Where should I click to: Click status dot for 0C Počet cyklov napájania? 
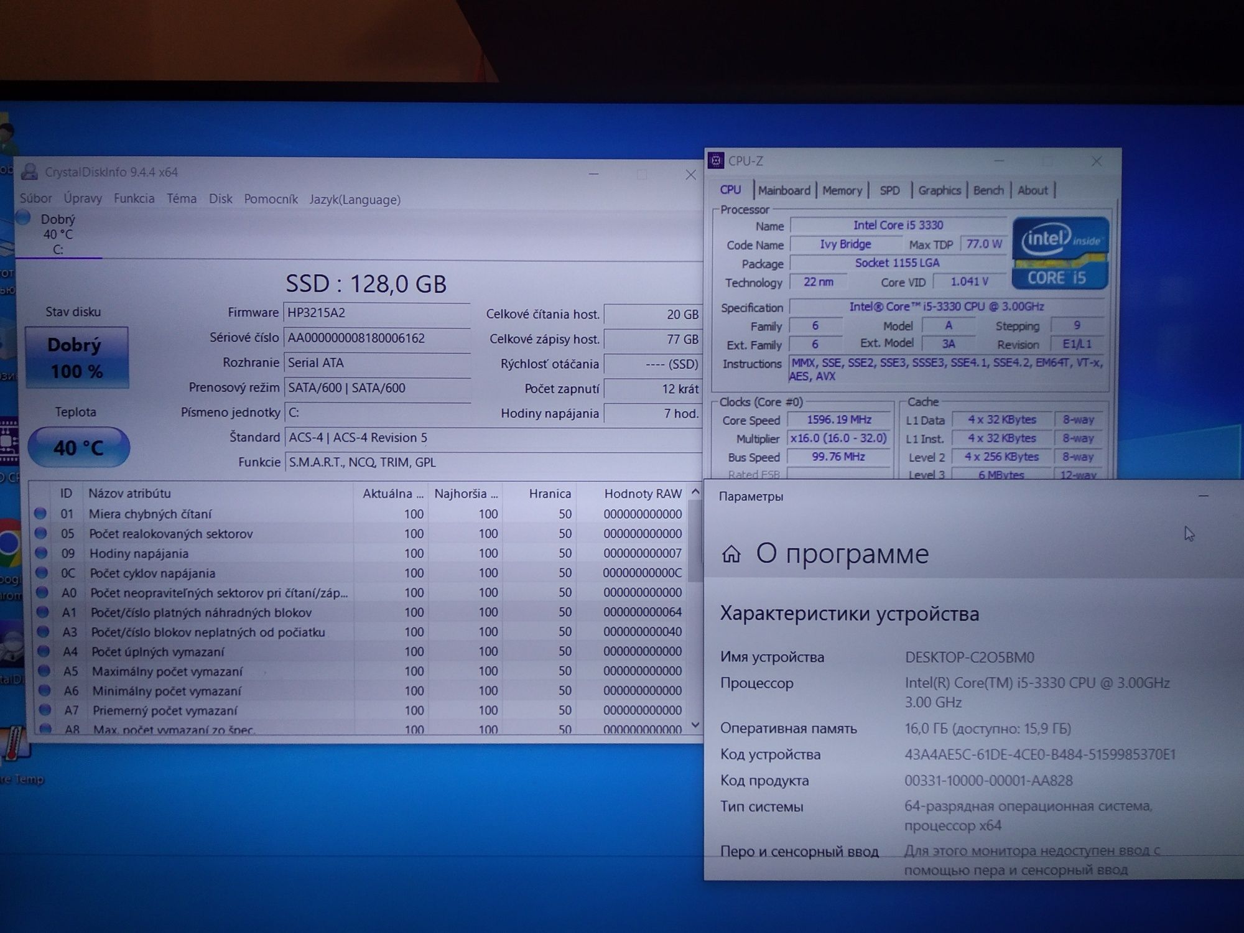42,572
